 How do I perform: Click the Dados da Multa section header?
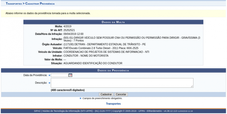pyautogui.click(x=113, y=22)
